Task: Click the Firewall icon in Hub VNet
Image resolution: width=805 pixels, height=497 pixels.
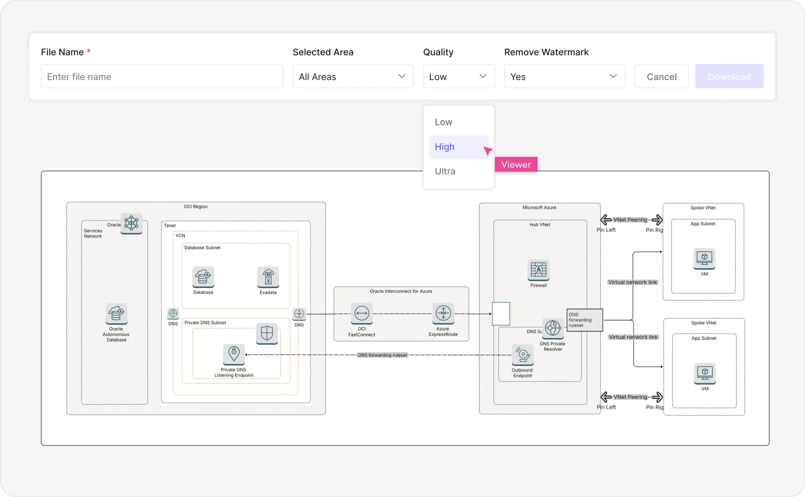Action: (538, 270)
